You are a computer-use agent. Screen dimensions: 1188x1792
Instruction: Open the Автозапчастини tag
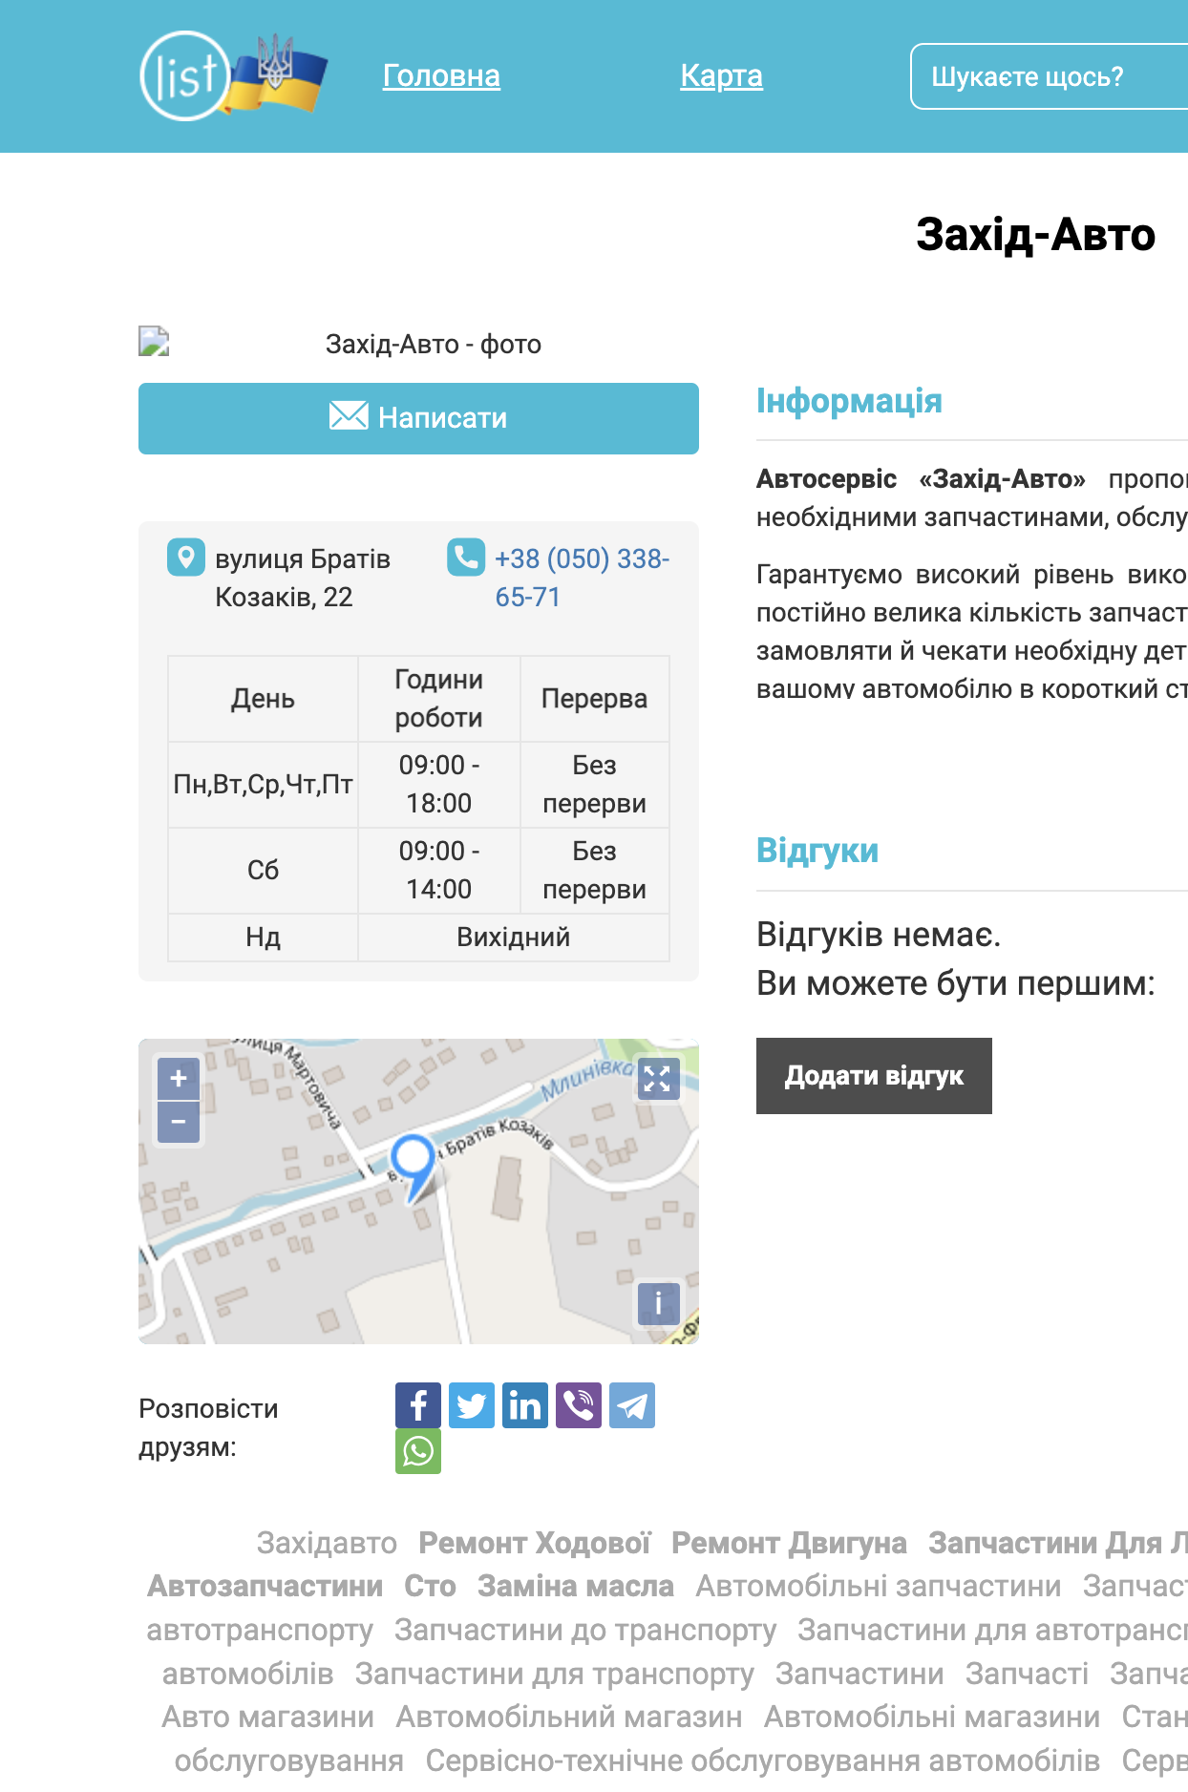pos(265,1586)
